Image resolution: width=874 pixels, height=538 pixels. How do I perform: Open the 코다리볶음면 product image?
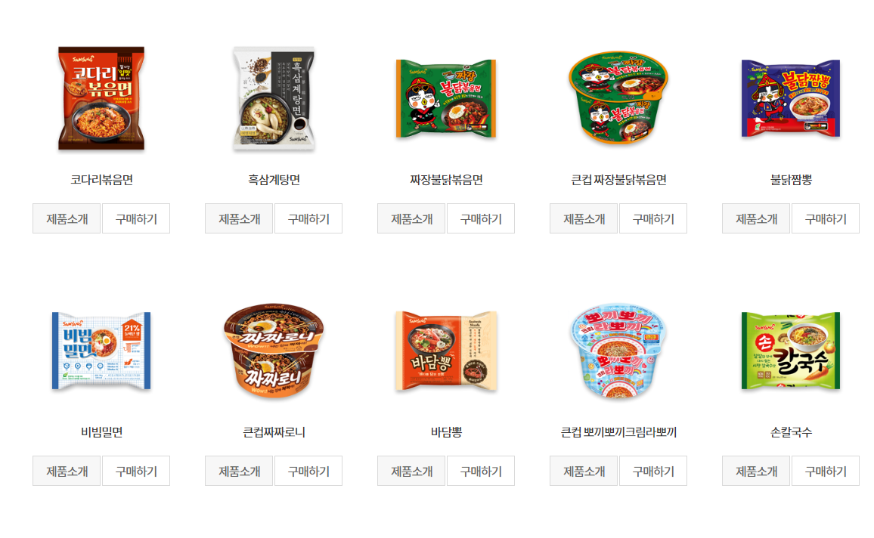(x=101, y=98)
